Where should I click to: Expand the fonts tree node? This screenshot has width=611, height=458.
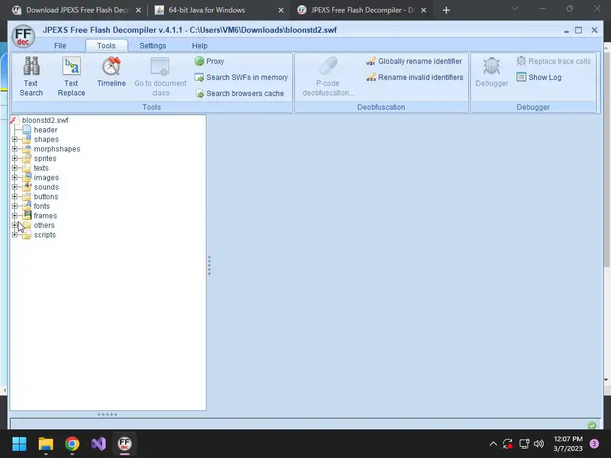15,206
